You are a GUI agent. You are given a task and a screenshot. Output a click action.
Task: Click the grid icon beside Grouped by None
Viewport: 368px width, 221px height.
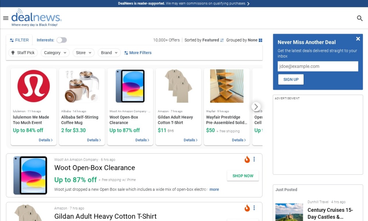tap(260, 40)
